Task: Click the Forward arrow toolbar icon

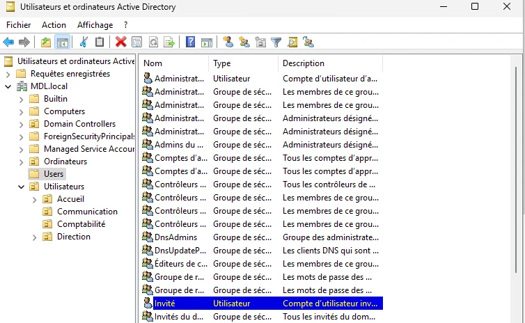Action: [x=24, y=42]
